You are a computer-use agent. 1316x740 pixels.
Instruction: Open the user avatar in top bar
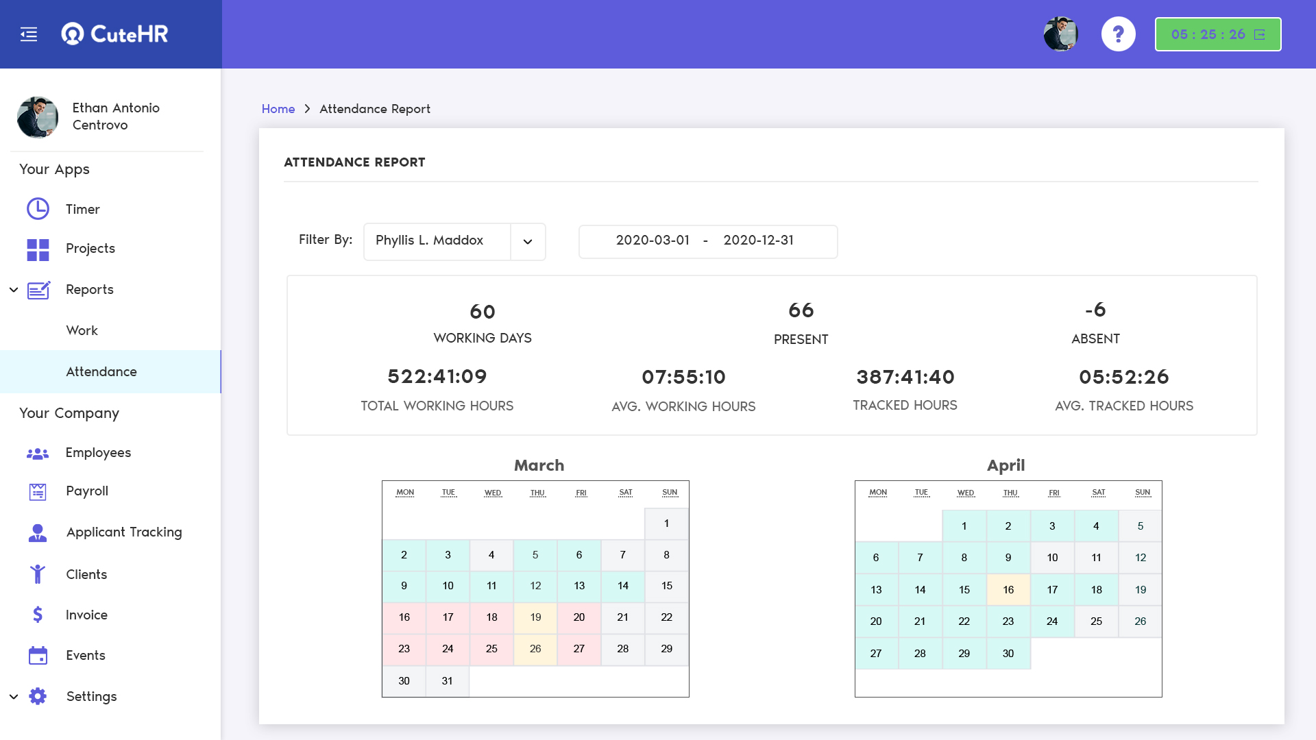click(x=1060, y=34)
